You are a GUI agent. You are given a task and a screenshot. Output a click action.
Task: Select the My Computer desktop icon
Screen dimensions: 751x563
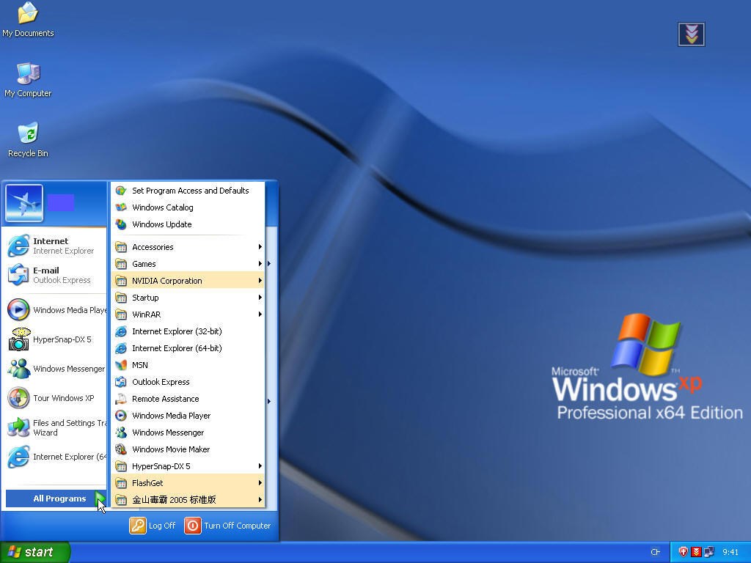click(28, 80)
